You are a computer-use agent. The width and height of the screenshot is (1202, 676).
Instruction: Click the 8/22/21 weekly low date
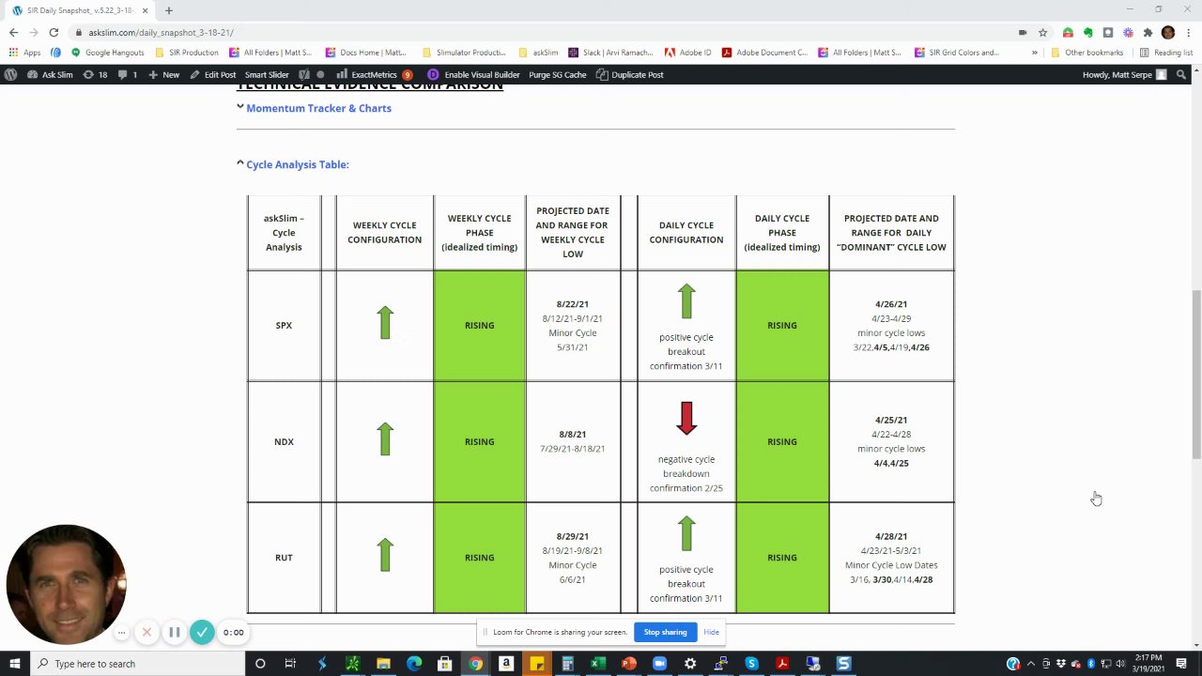pyautogui.click(x=572, y=304)
